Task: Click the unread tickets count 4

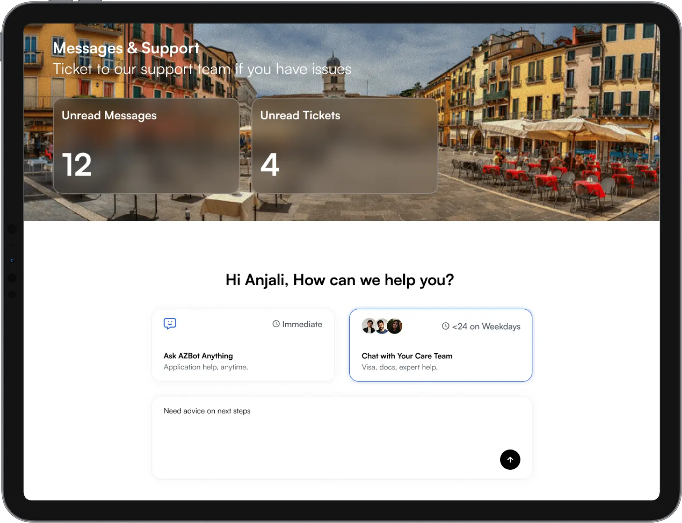Action: tap(270, 165)
